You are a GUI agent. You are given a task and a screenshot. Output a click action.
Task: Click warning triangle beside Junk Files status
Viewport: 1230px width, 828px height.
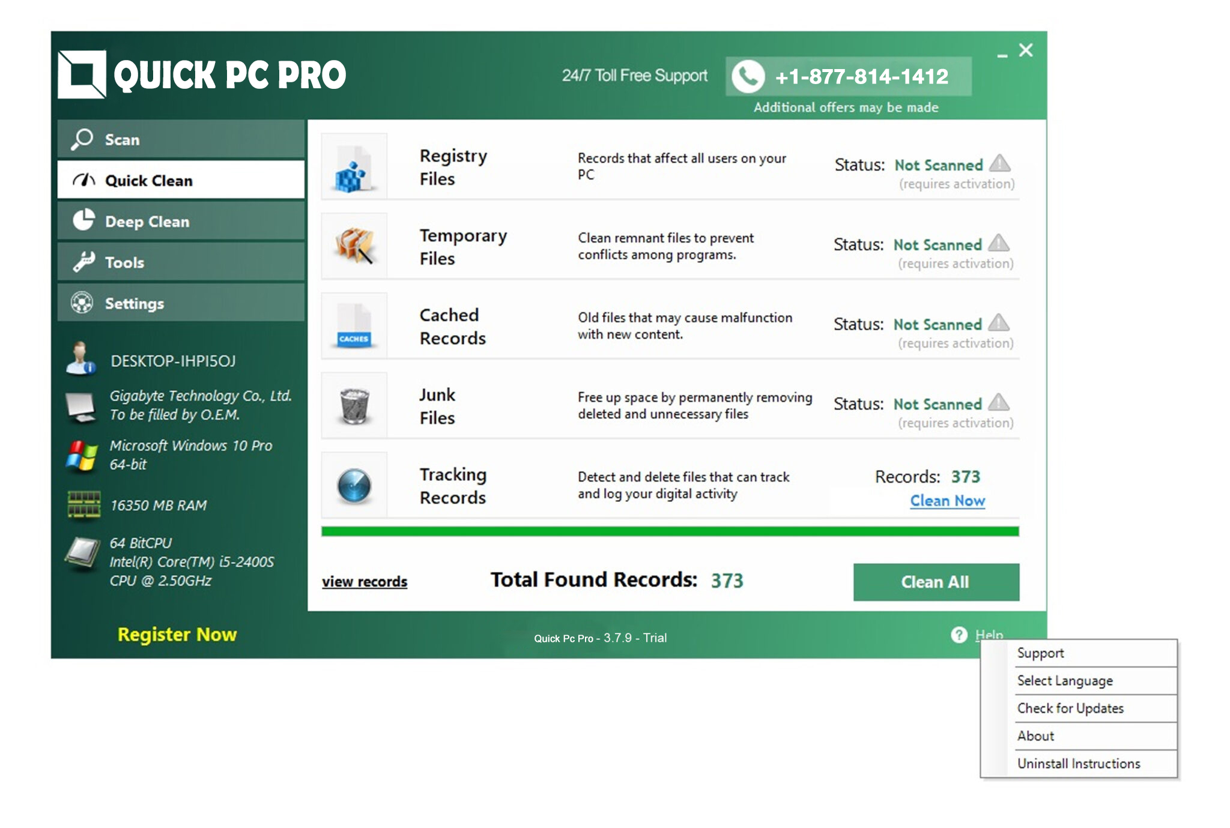(999, 402)
